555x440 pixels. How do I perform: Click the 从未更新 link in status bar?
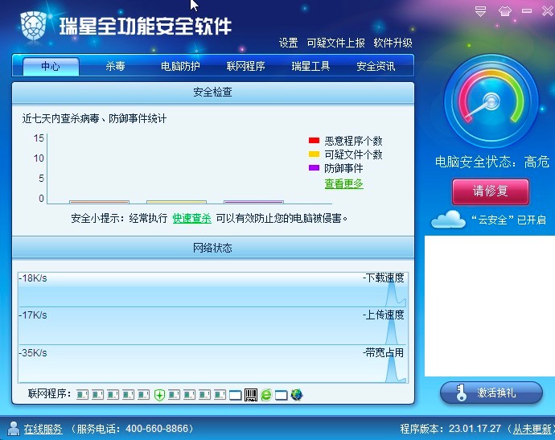click(532, 429)
